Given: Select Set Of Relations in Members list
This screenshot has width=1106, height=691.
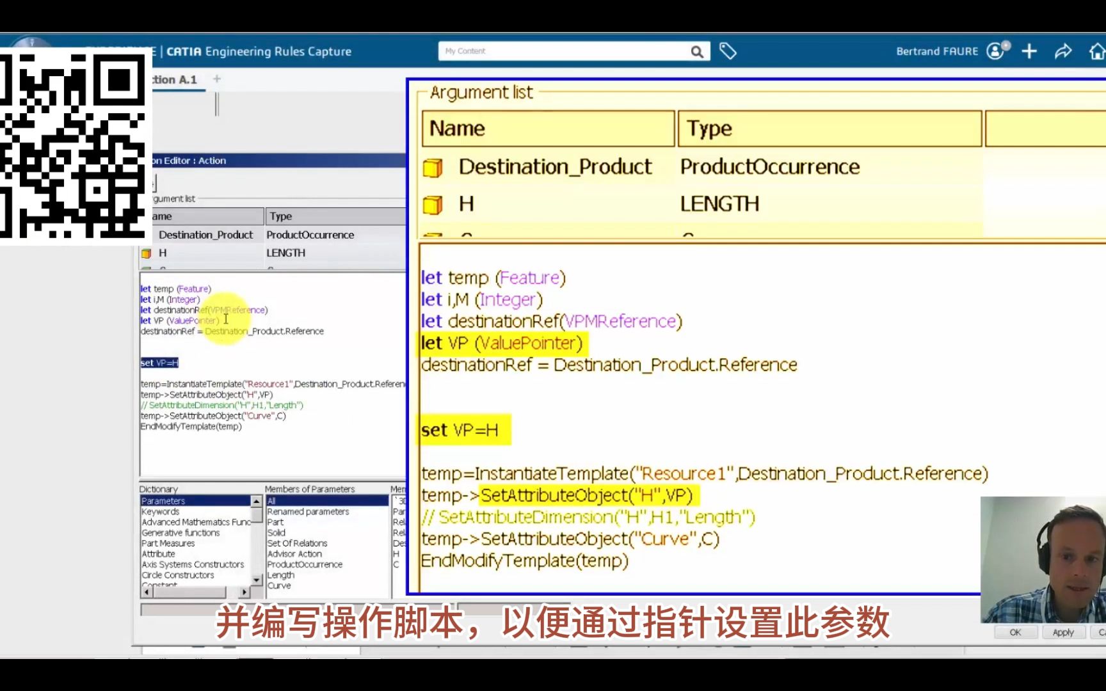Looking at the screenshot, I should 297,543.
